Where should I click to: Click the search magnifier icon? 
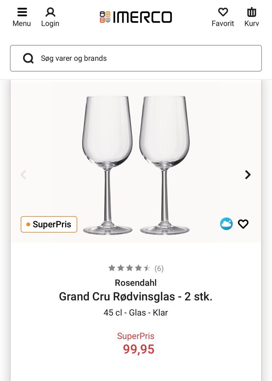coord(28,58)
